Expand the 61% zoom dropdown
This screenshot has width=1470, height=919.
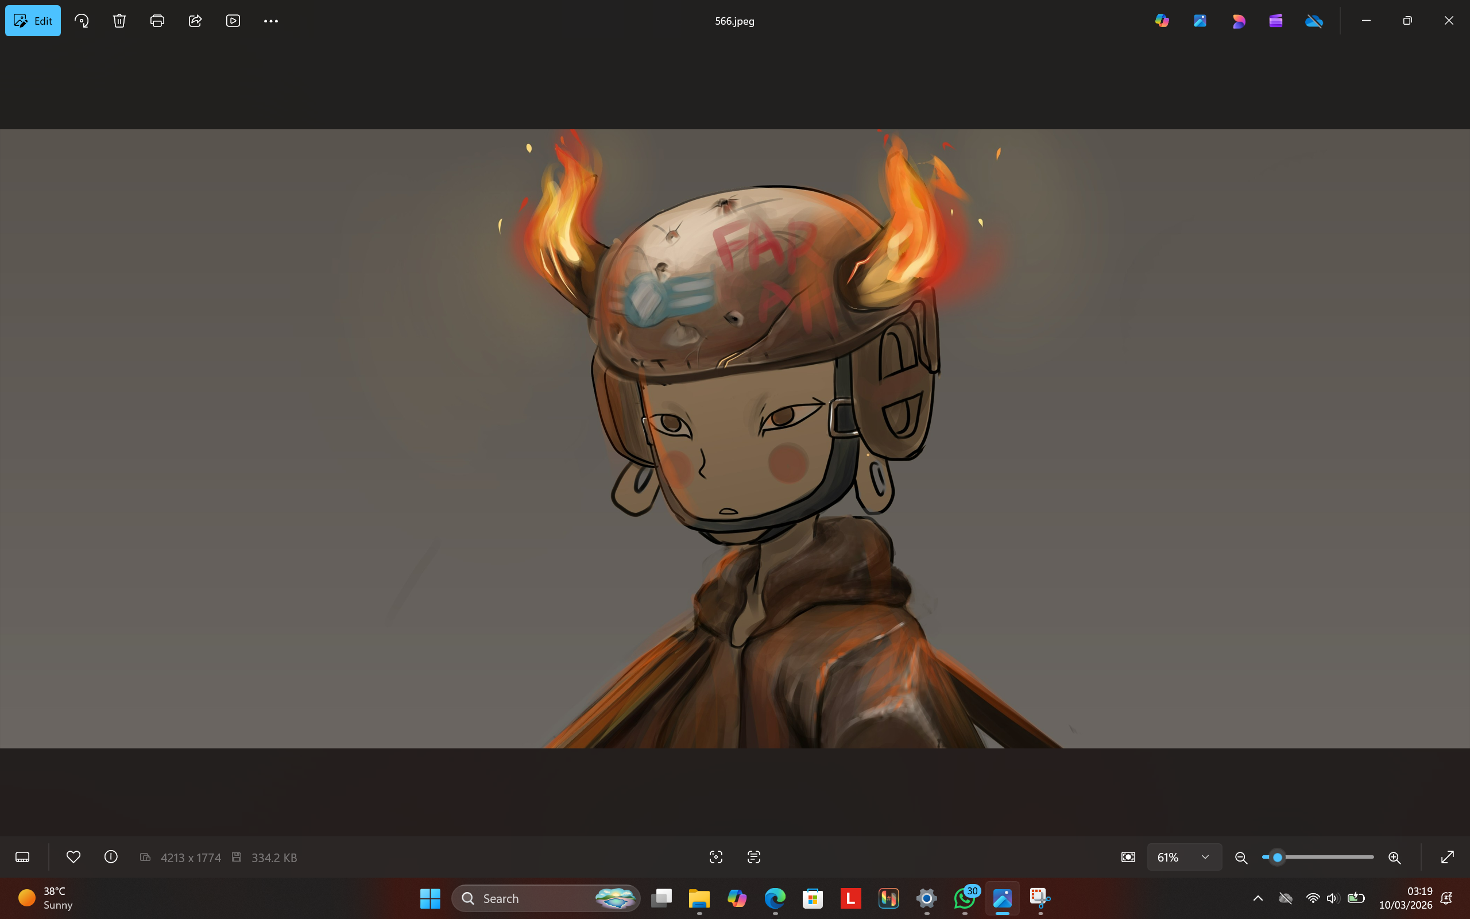(x=1185, y=857)
